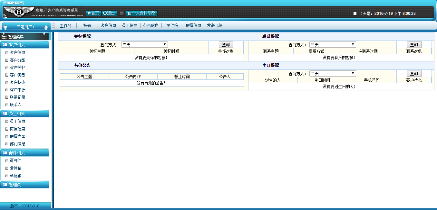Click the page icon beside 客户关怀
The width and height of the screenshot is (437, 210).
(x=6, y=68)
